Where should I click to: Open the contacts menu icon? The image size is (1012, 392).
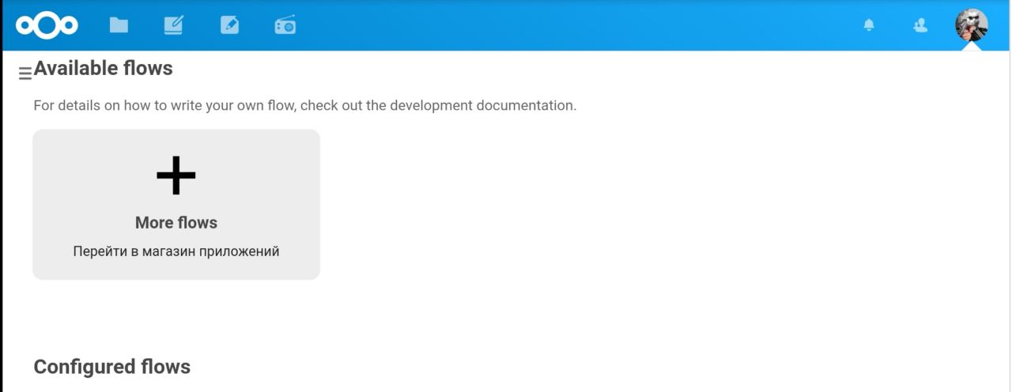pos(919,25)
